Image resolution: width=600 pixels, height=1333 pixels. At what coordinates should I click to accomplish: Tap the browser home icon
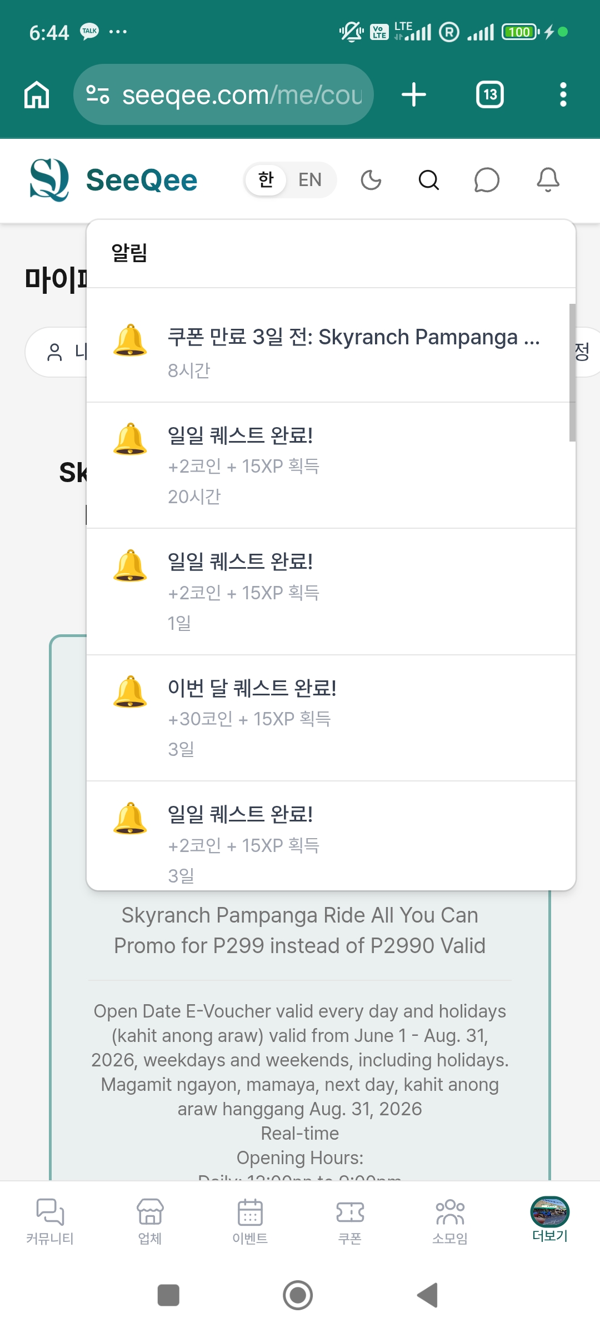pos(37,94)
